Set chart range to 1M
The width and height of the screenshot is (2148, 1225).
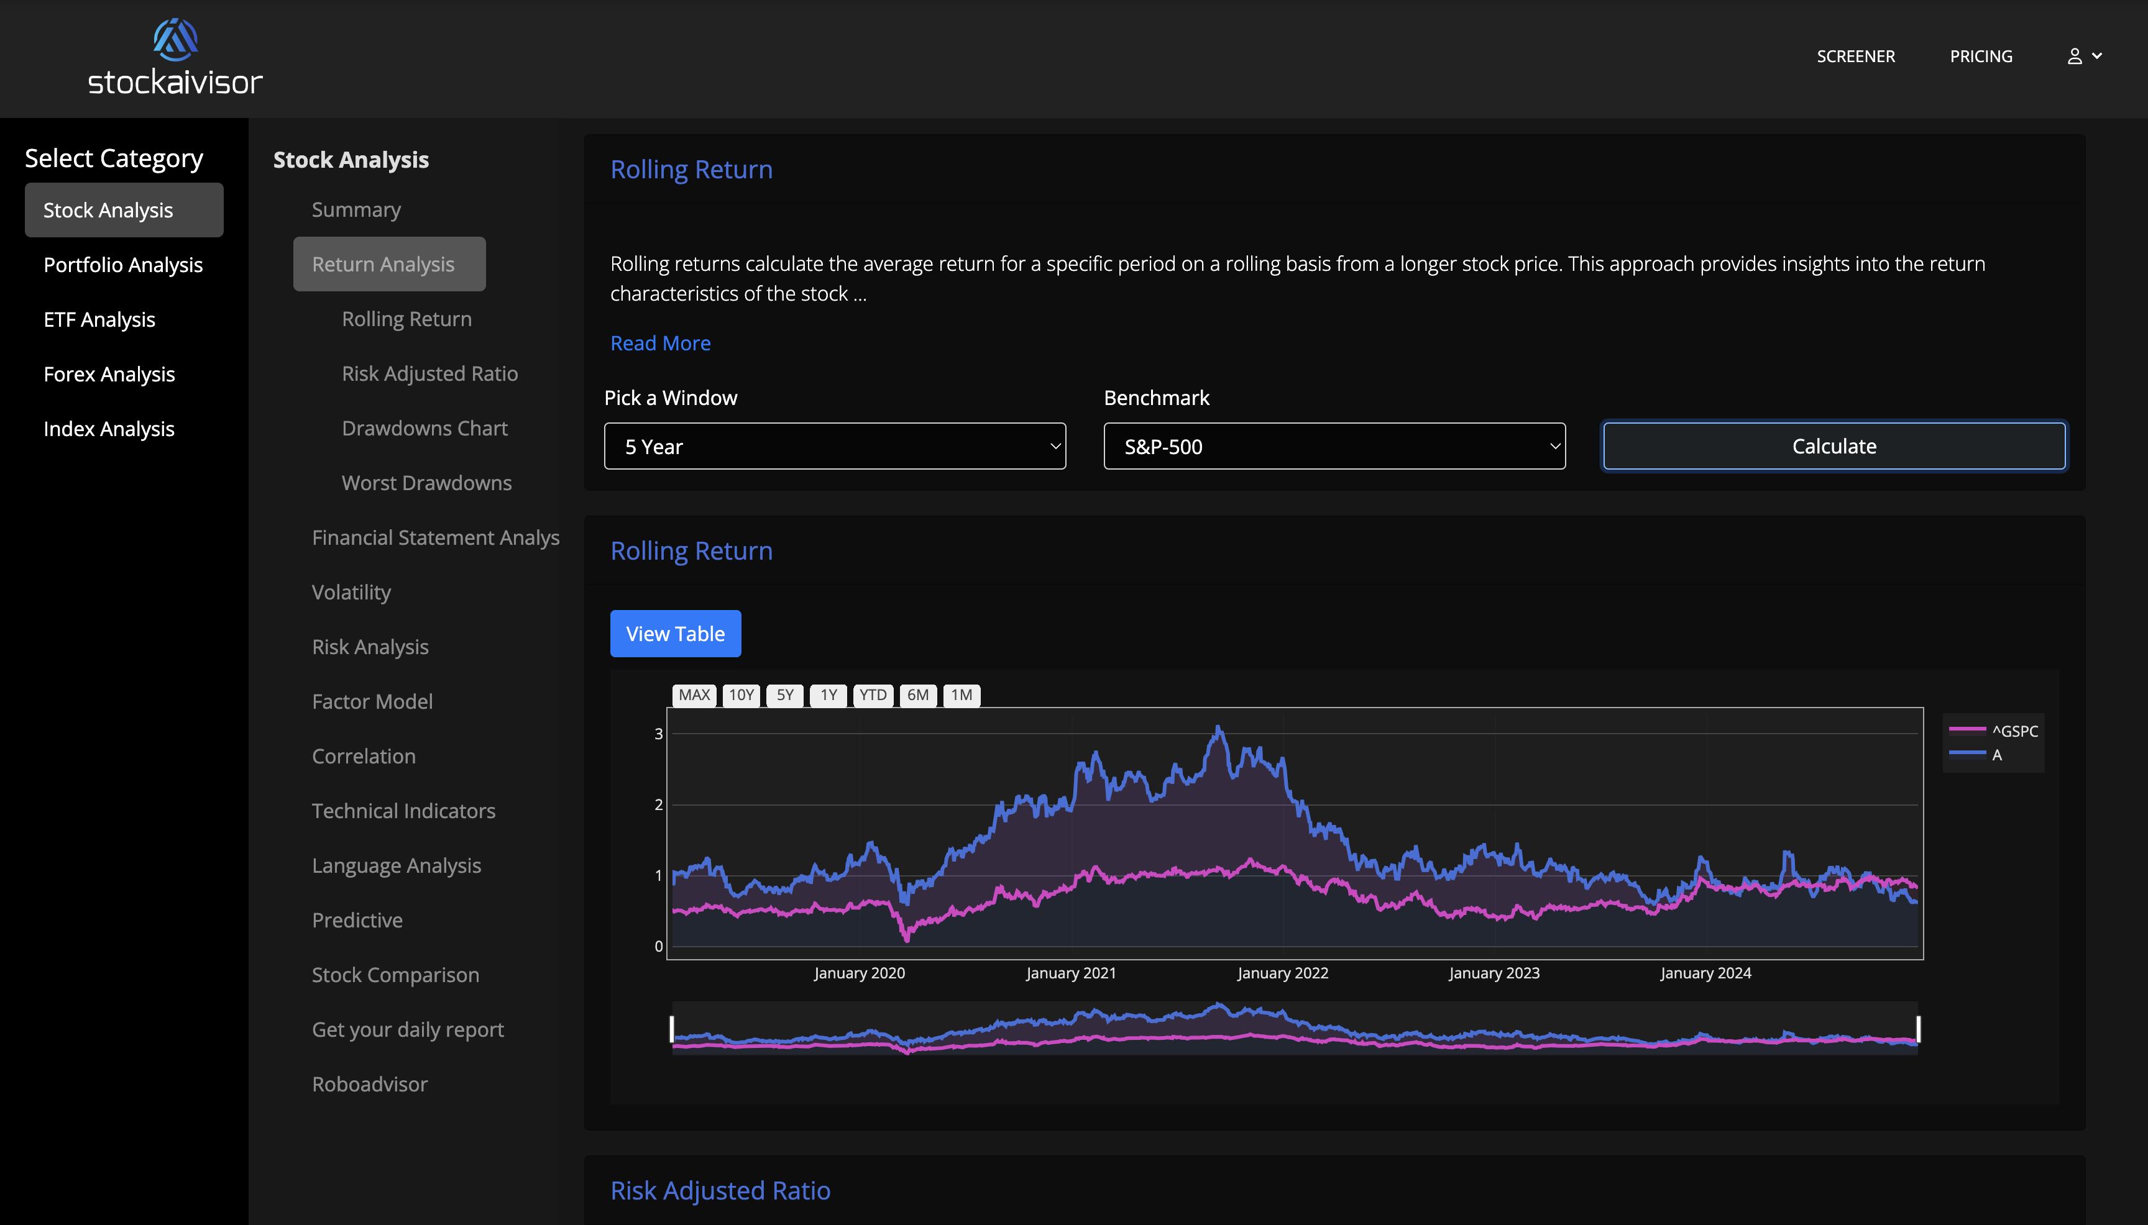pos(962,695)
